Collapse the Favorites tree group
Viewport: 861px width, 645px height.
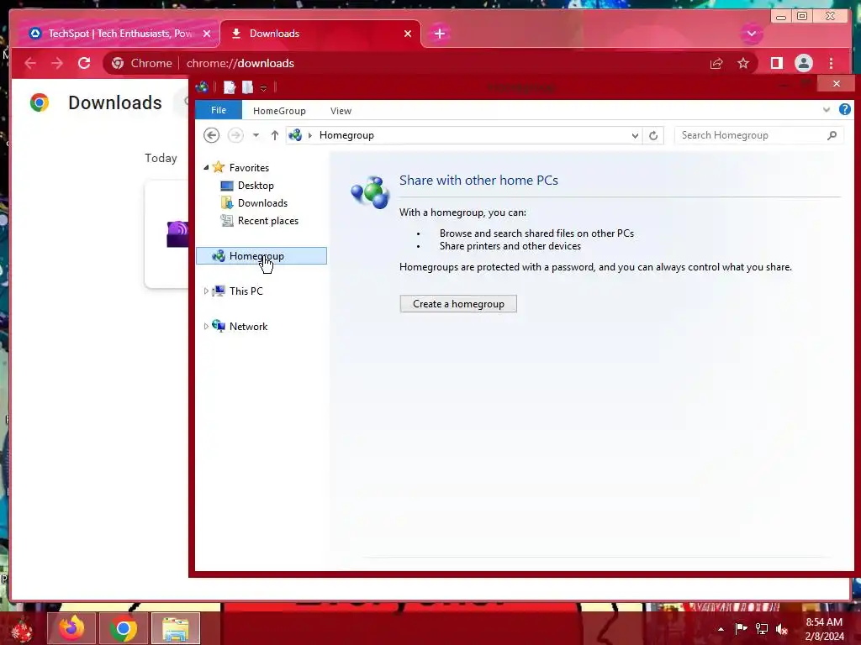[206, 167]
